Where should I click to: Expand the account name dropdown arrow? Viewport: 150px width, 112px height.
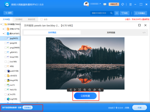pos(100,4)
